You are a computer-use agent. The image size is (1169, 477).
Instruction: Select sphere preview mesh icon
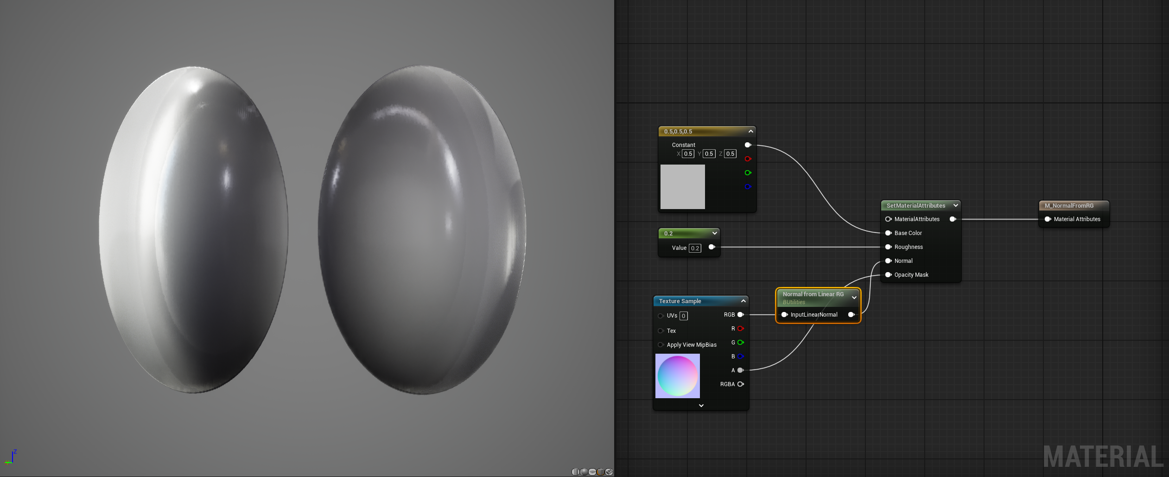pos(584,472)
